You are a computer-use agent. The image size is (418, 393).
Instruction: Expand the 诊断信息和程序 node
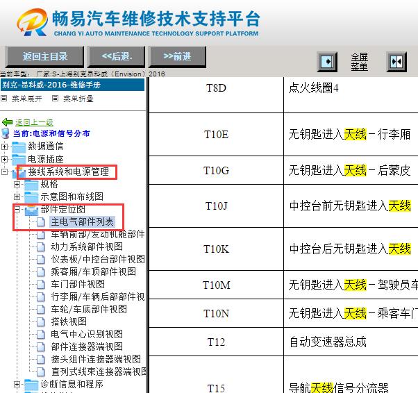pyautogui.click(x=17, y=384)
